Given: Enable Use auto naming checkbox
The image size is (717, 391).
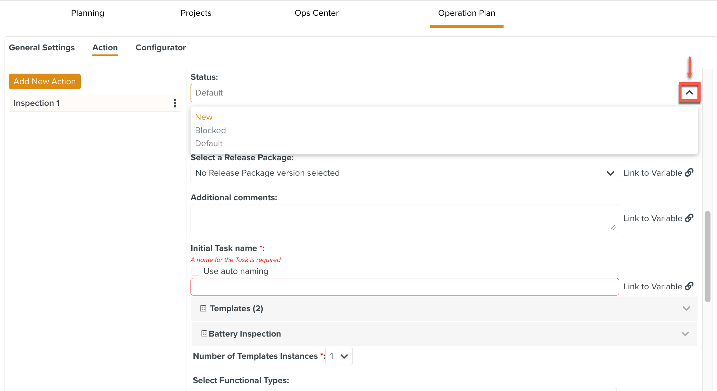Looking at the screenshot, I should [x=196, y=271].
